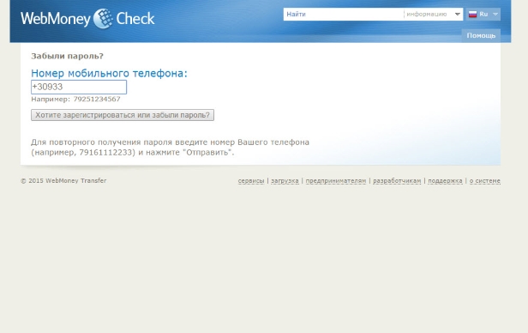Open the предпринимателям footer link
The image size is (528, 333).
pos(336,180)
